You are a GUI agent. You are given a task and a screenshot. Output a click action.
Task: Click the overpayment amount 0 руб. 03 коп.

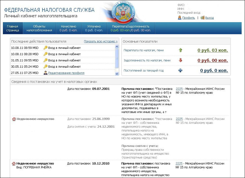click(x=213, y=50)
